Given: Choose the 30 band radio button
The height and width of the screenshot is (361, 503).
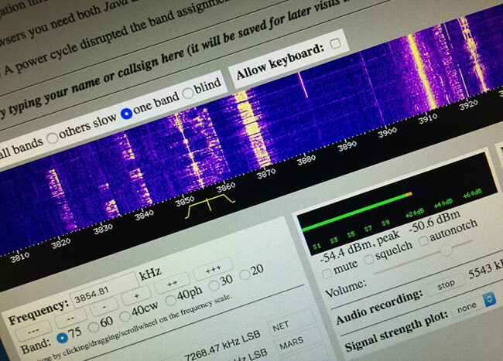Looking at the screenshot, I should click(x=214, y=285).
